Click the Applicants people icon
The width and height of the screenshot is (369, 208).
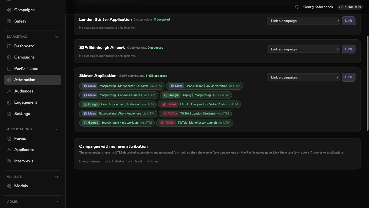9,150
